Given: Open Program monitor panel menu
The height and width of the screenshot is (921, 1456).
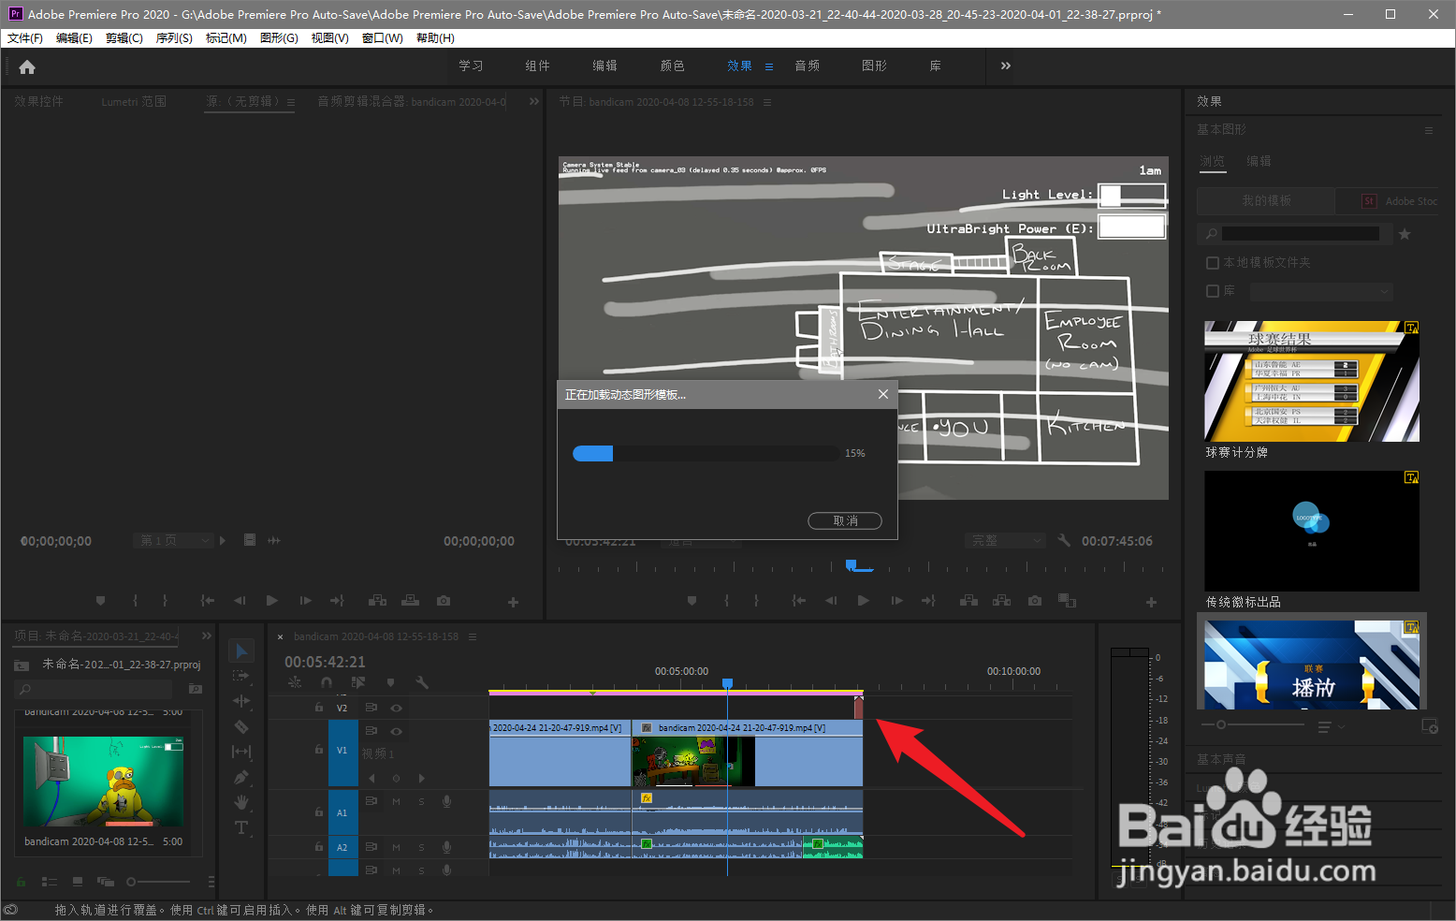Looking at the screenshot, I should point(767,102).
